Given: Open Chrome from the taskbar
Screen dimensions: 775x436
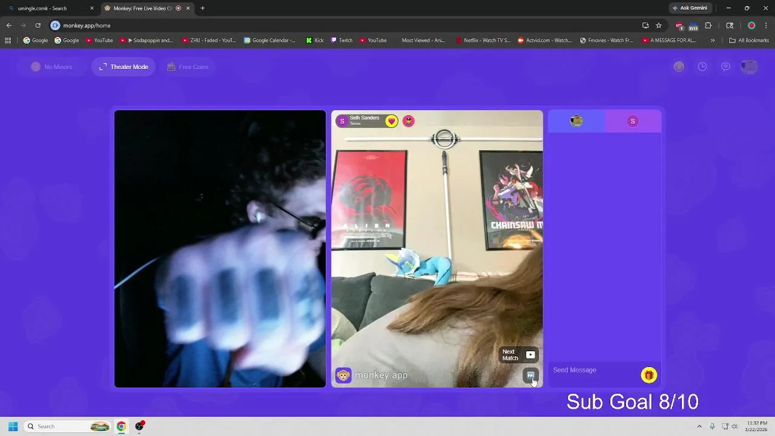Looking at the screenshot, I should point(121,426).
